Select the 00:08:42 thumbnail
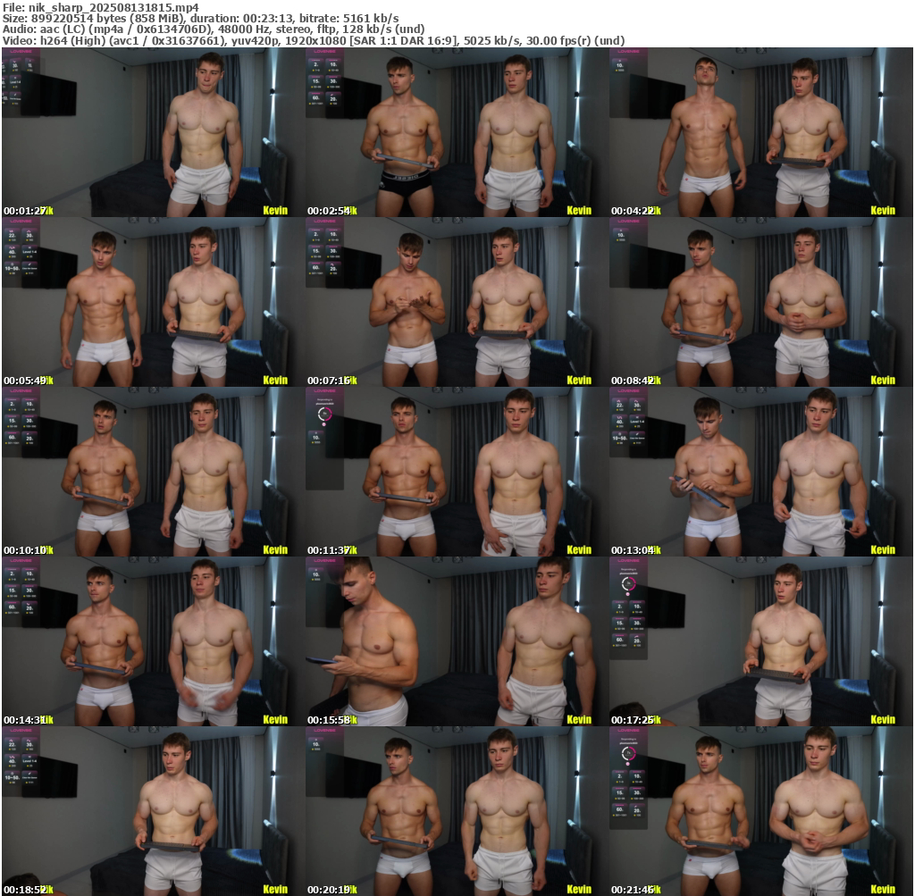Screen dimensions: 915x896 point(761,302)
